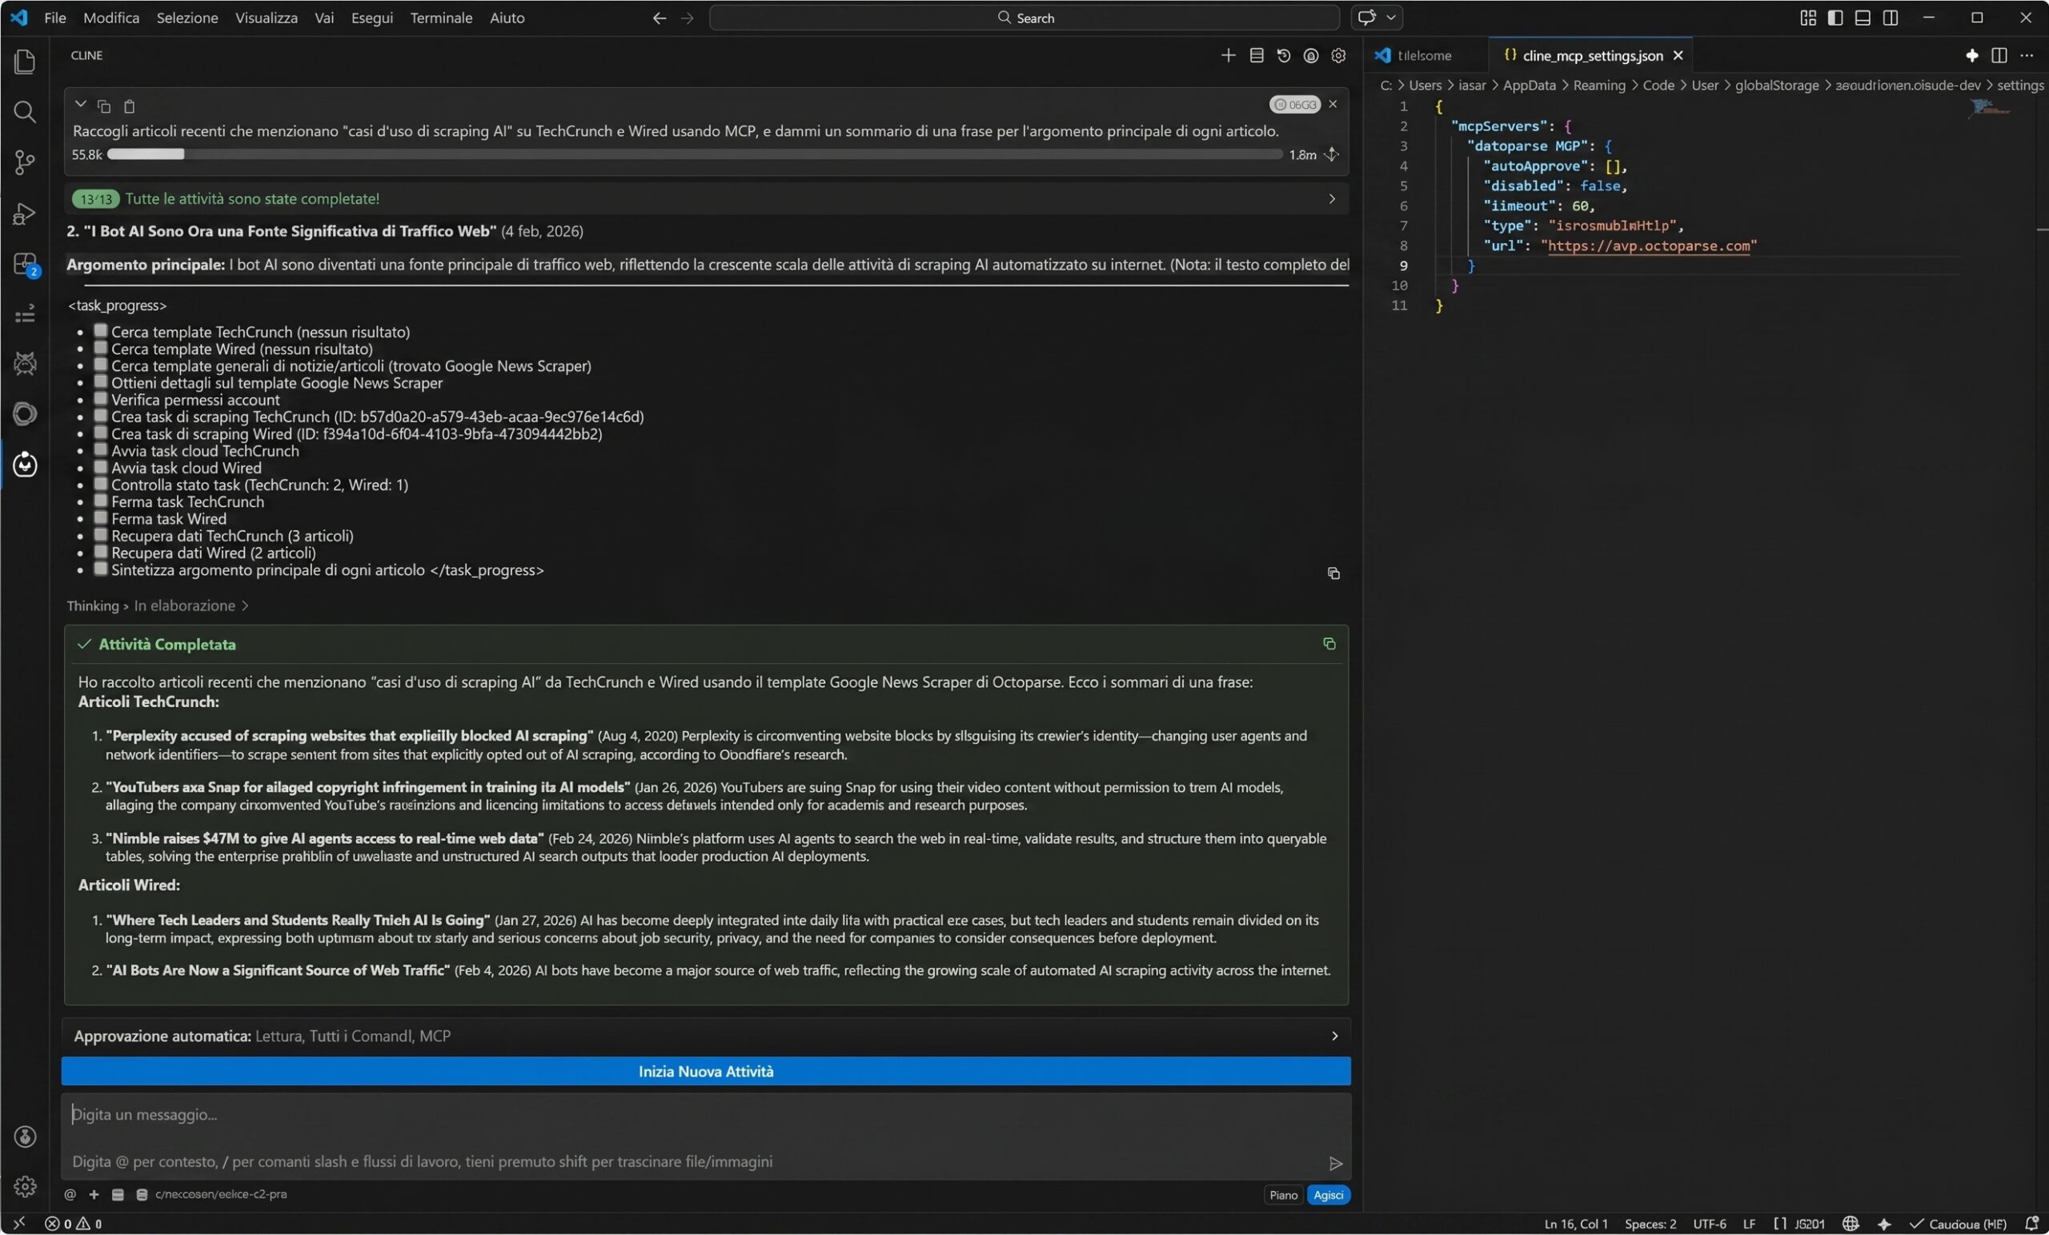Screen dimensions: 2049x1235
Task: Click the errors and warnings status item
Action: [73, 1223]
